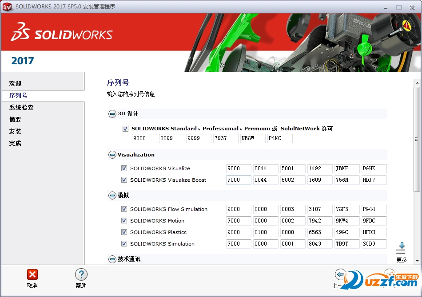Click Motion serial field 9FBC
Viewport: 422px width, 297px height.
374,221
